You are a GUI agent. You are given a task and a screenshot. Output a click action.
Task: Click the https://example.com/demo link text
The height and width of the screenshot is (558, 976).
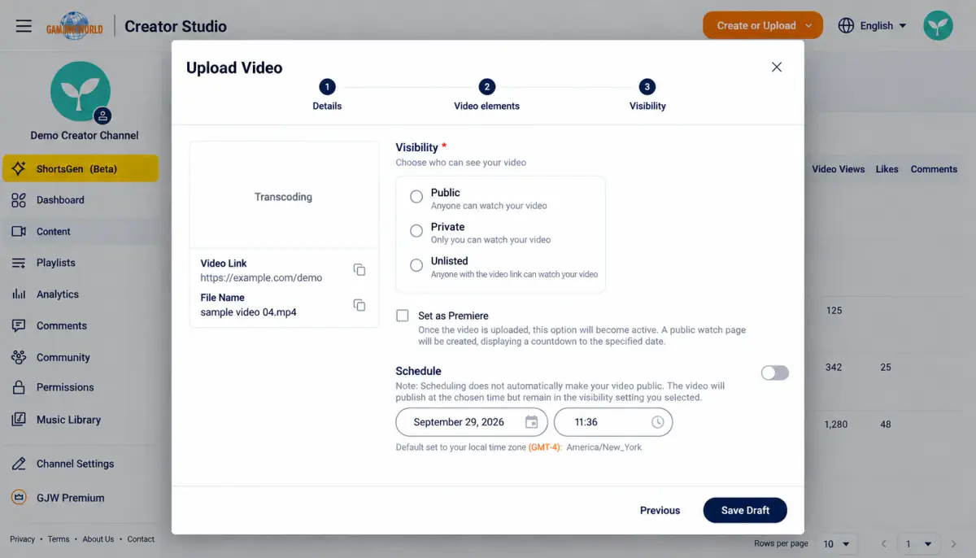point(261,277)
